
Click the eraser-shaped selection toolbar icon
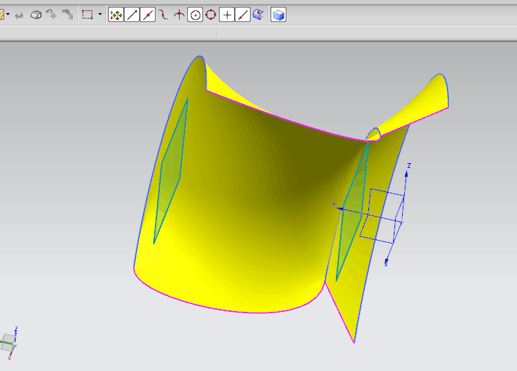pyautogui.click(x=36, y=15)
